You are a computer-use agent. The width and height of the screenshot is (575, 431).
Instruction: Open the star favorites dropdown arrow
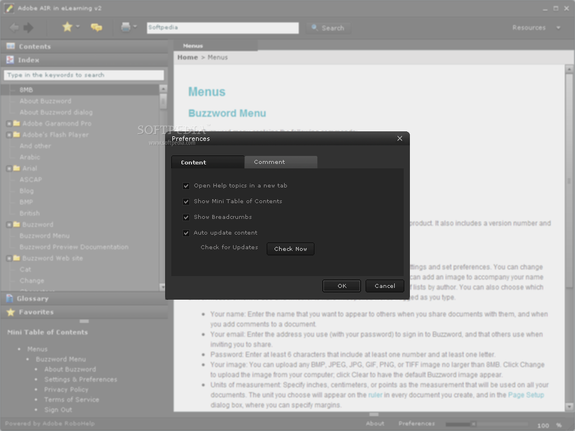pyautogui.click(x=77, y=27)
